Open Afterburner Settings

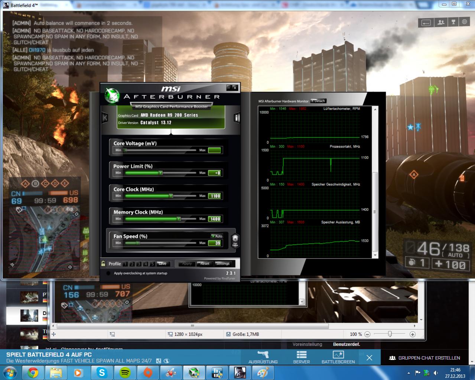pyautogui.click(x=222, y=264)
